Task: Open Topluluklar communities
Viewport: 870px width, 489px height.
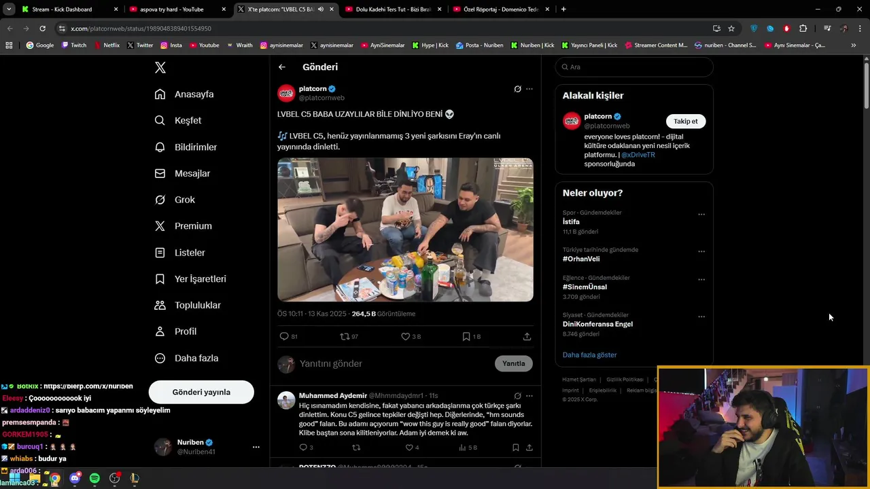Action: [188, 305]
